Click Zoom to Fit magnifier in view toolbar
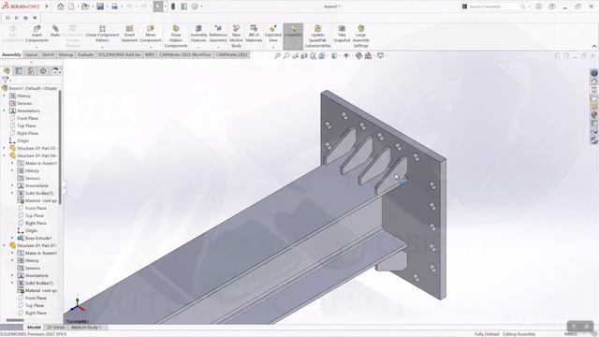Screen dimensions: 599x337 [x=278, y=56]
